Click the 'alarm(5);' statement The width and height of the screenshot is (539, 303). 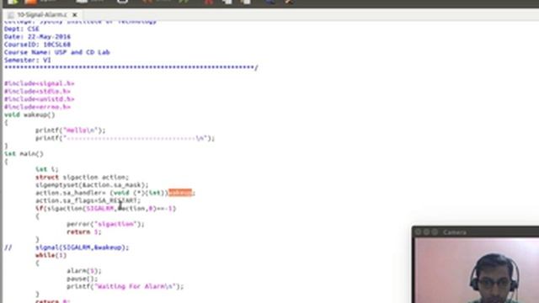coord(84,271)
